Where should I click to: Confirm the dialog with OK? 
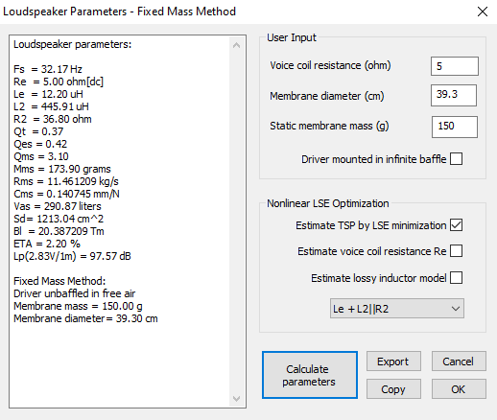[x=459, y=389]
